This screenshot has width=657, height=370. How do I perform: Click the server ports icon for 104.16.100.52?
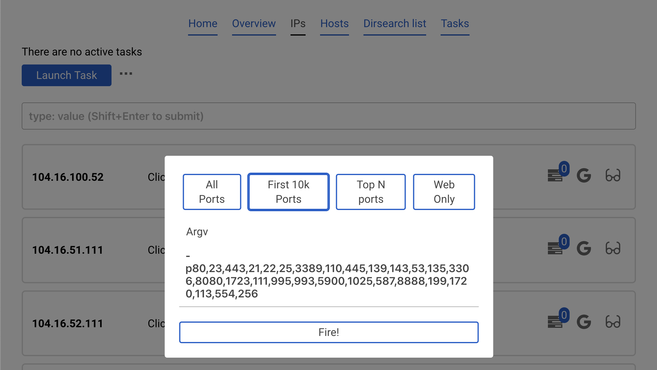coord(555,175)
